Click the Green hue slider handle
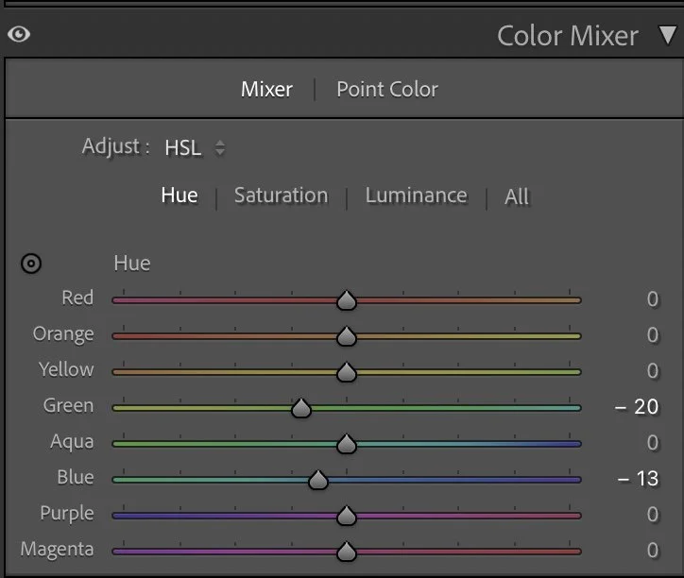Image resolution: width=684 pixels, height=578 pixels. click(301, 408)
